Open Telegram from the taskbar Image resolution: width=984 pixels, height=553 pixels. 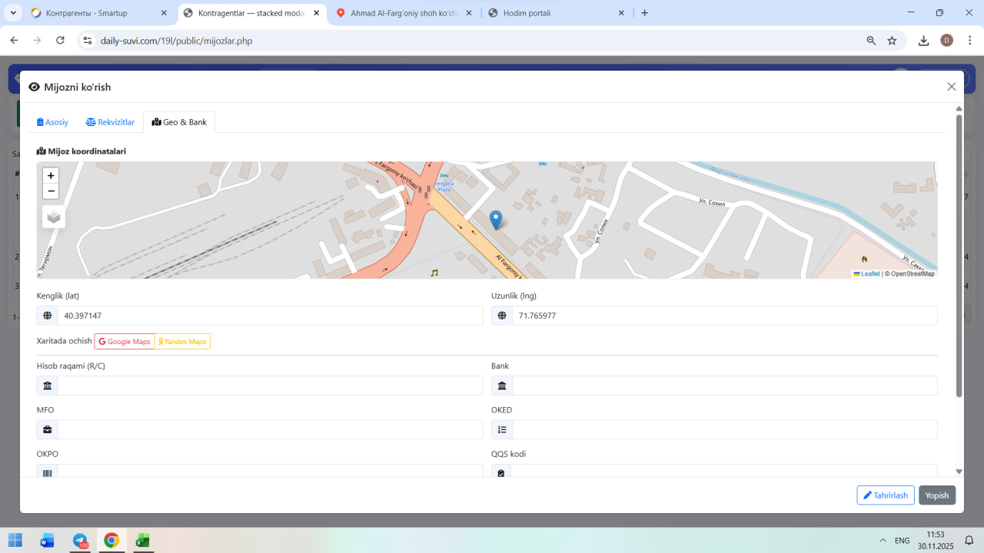coord(80,540)
